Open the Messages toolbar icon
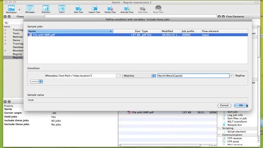Image resolution: width=263 pixels, height=148 pixels. point(30,9)
